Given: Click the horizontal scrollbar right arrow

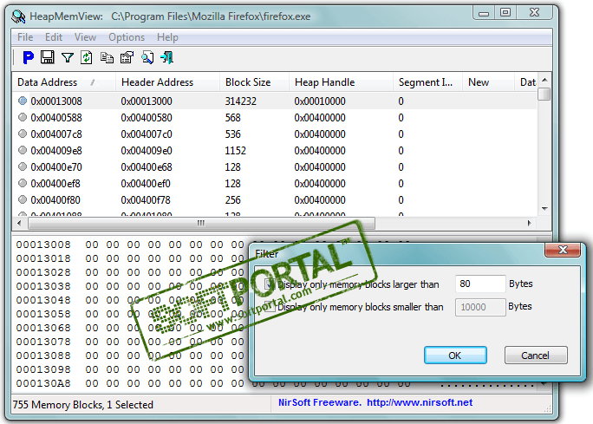Looking at the screenshot, I should [x=530, y=223].
